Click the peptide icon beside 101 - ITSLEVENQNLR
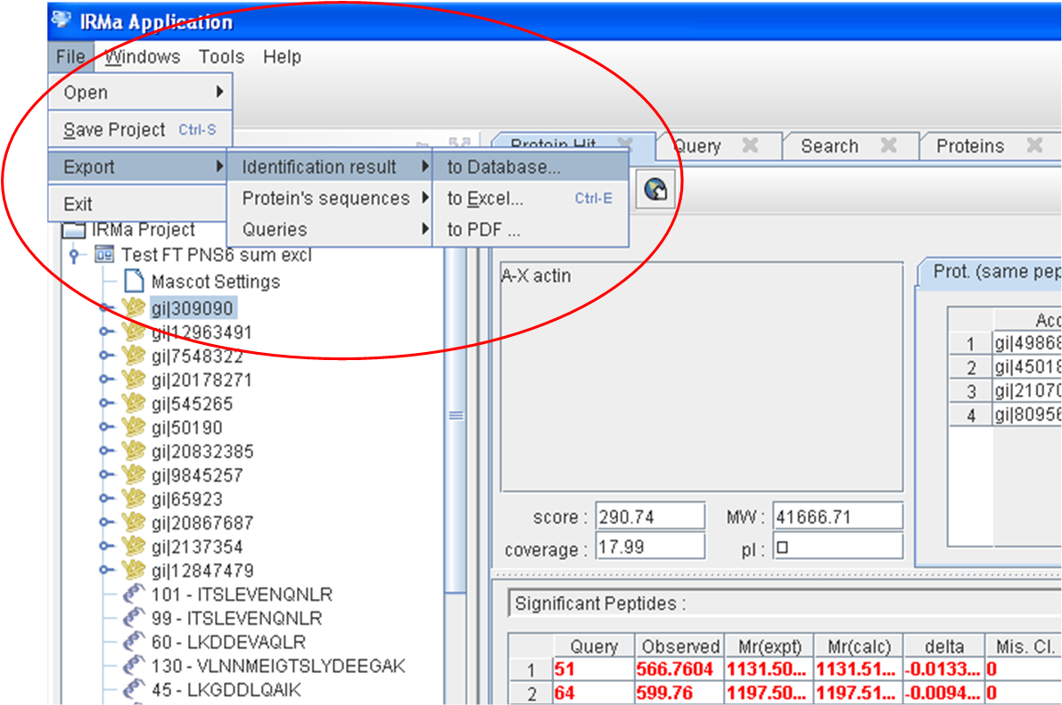 [134, 594]
